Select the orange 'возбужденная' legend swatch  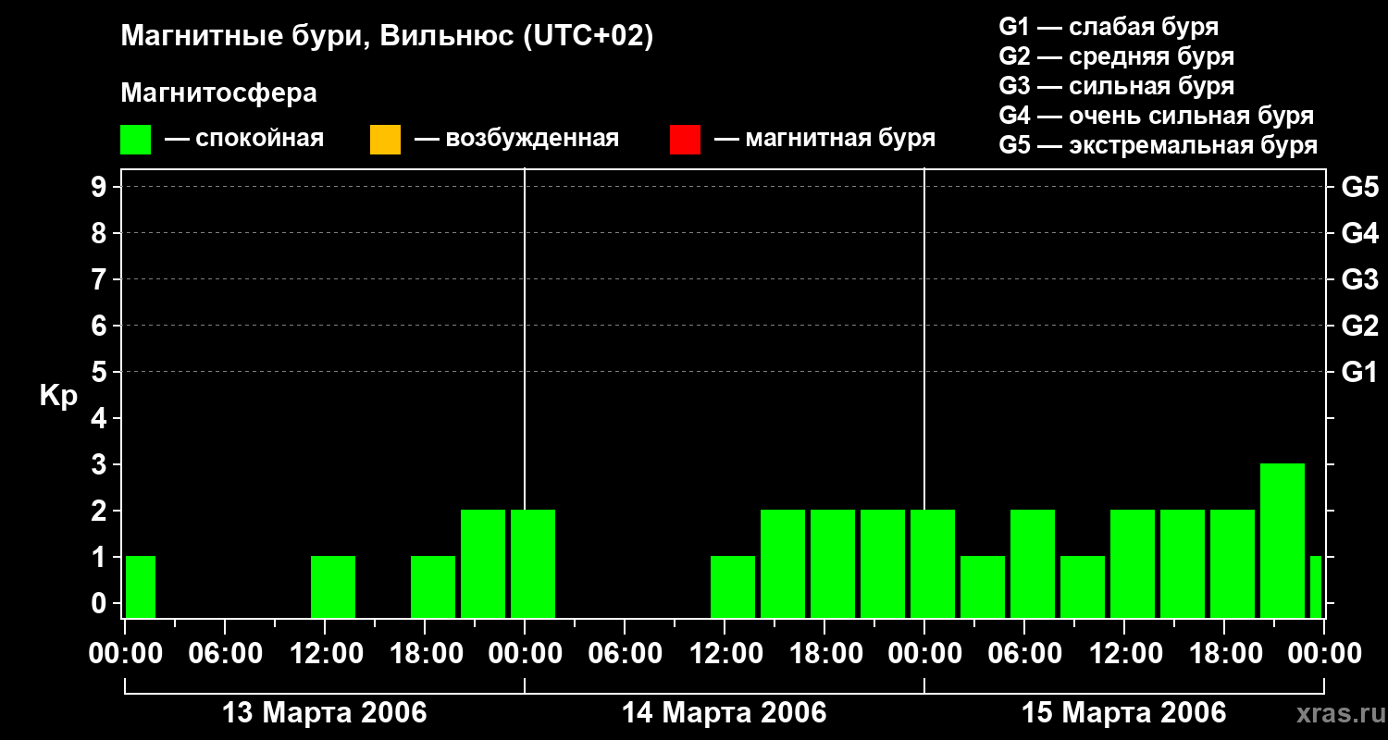[385, 140]
